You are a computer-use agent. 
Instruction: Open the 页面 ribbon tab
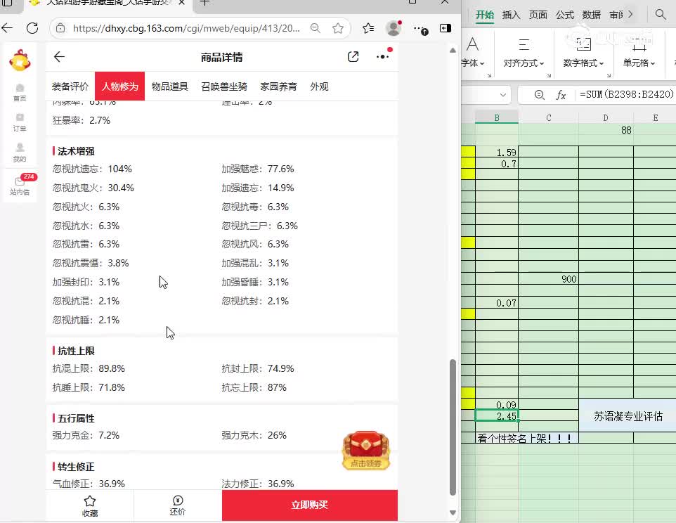(538, 15)
